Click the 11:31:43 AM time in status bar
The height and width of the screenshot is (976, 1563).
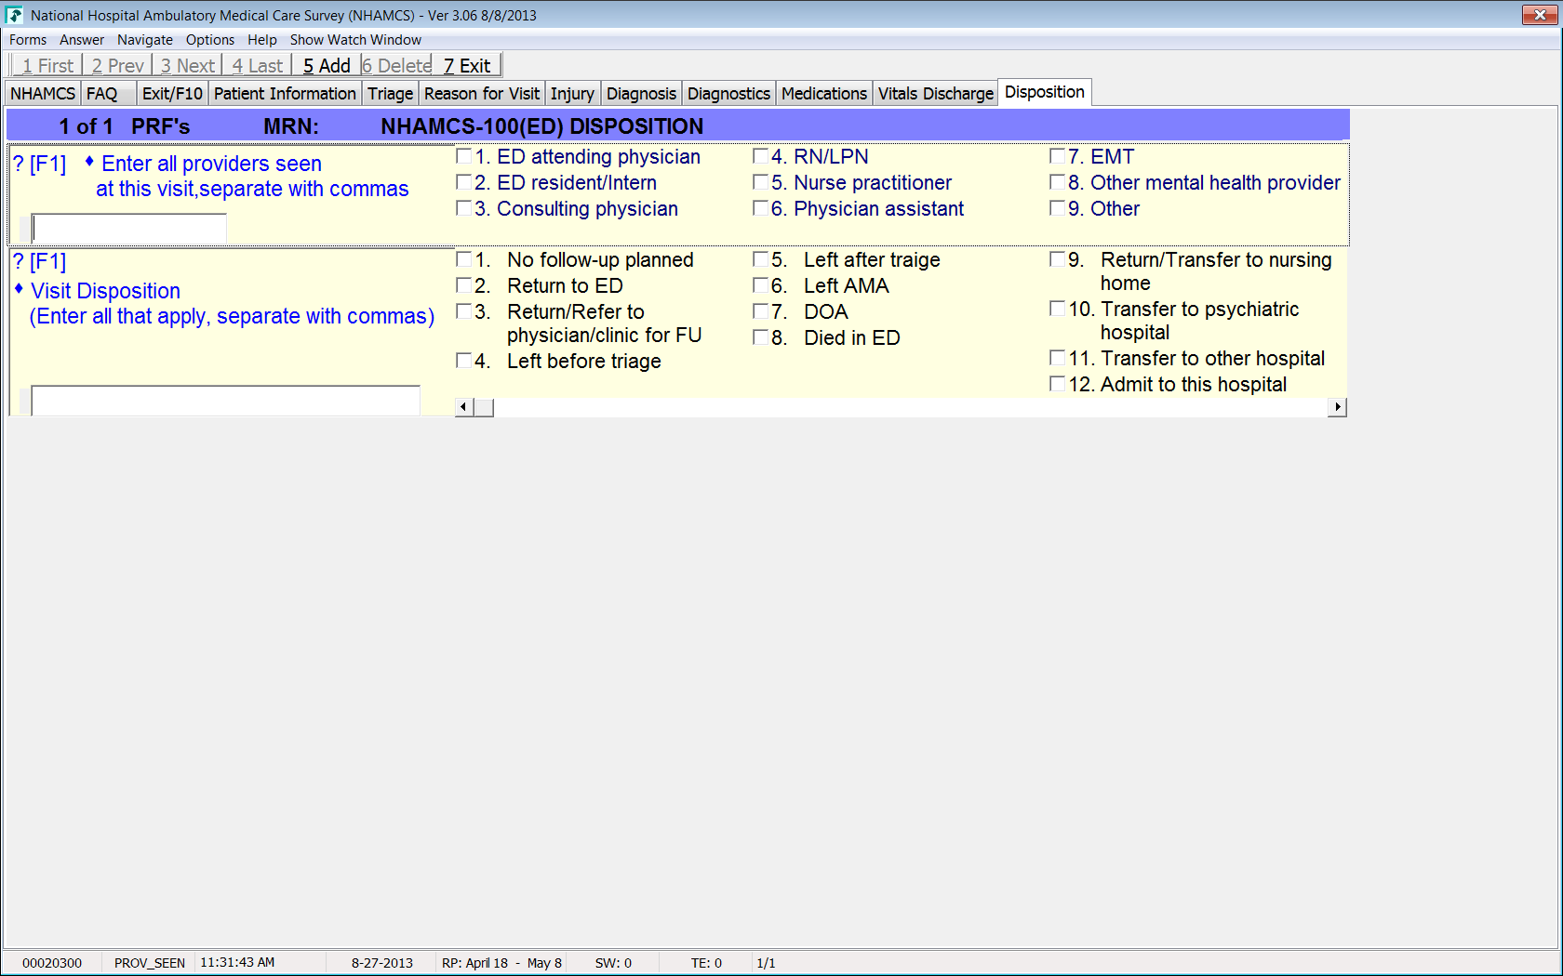tap(237, 963)
